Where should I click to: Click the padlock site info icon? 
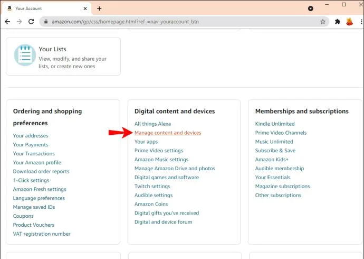coord(46,22)
